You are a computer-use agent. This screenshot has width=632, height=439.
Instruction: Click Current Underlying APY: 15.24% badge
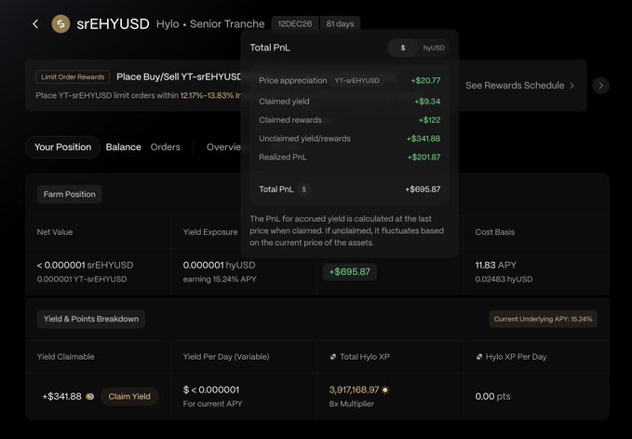point(543,319)
